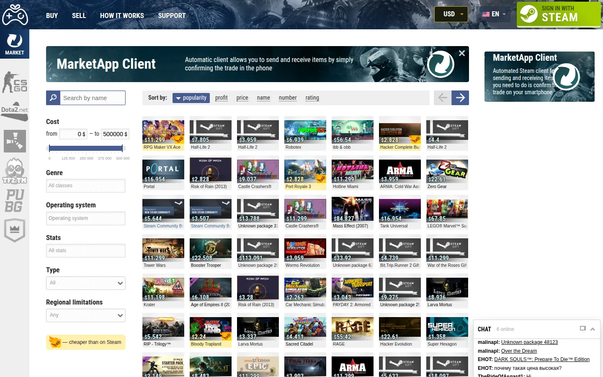Open the Sacred Citadel listing

click(305, 331)
